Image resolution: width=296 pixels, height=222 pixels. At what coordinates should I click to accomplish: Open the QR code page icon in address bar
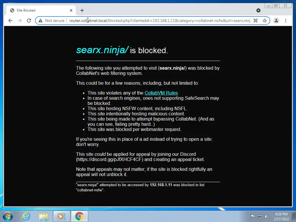click(256, 21)
